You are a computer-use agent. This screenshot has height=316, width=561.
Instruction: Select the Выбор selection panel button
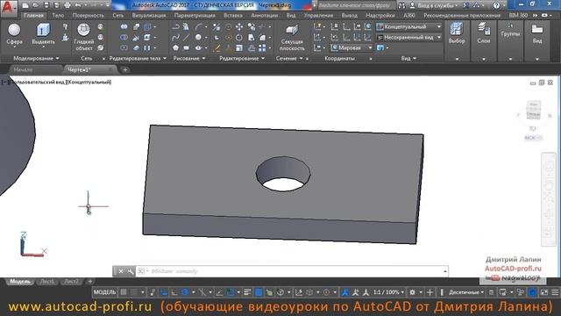(457, 34)
